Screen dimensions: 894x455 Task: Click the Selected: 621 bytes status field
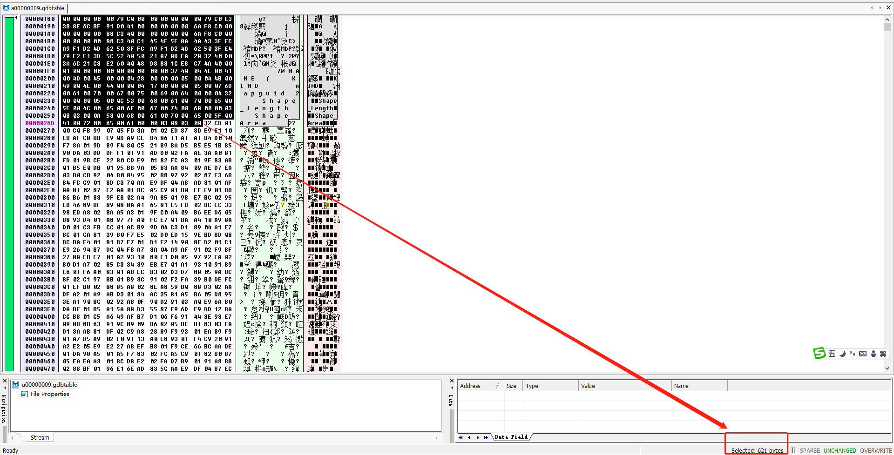(757, 450)
